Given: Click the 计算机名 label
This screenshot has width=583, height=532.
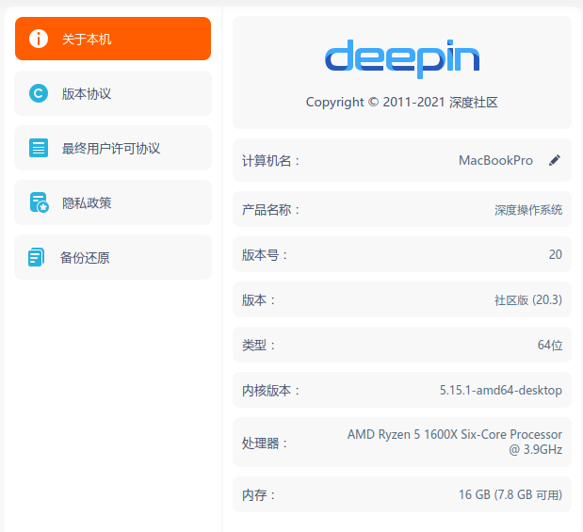Looking at the screenshot, I should point(270,161).
